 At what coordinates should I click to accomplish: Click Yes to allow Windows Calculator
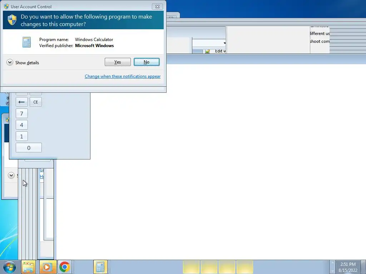[118, 62]
